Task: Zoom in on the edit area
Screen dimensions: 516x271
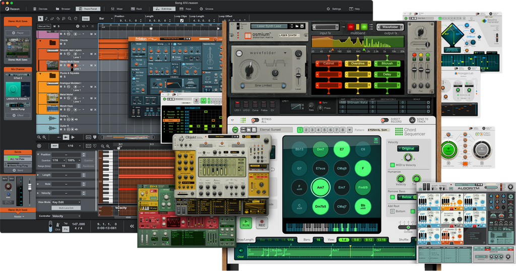Action: coord(108,146)
